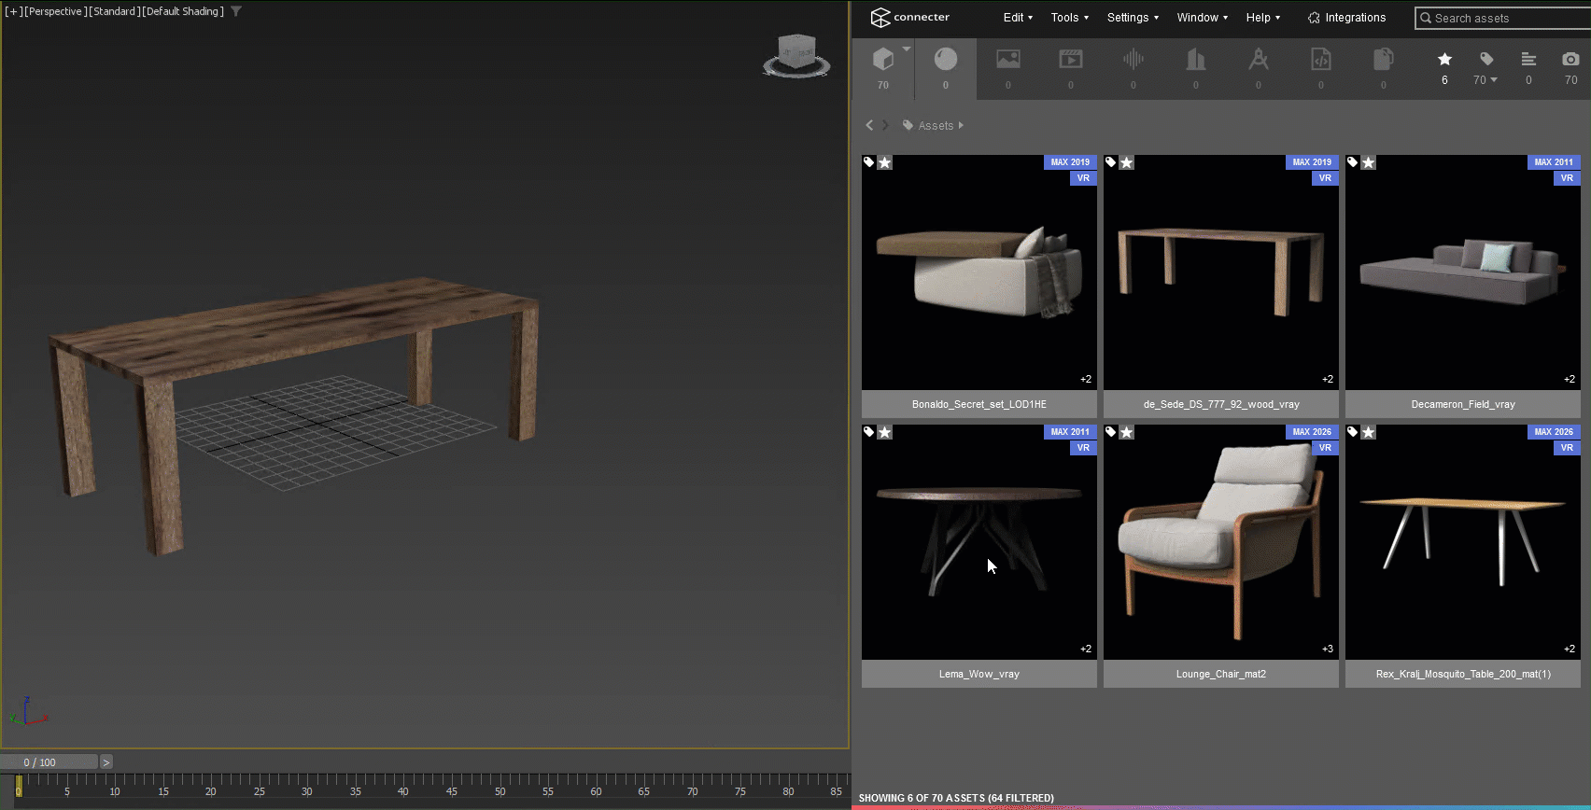Click MAX 2019 badge on Bonaldo_Secret_set
1591x810 pixels.
coord(1070,161)
